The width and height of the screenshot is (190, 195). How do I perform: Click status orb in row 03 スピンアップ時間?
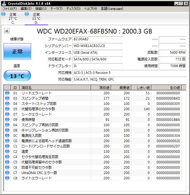pos(7,98)
